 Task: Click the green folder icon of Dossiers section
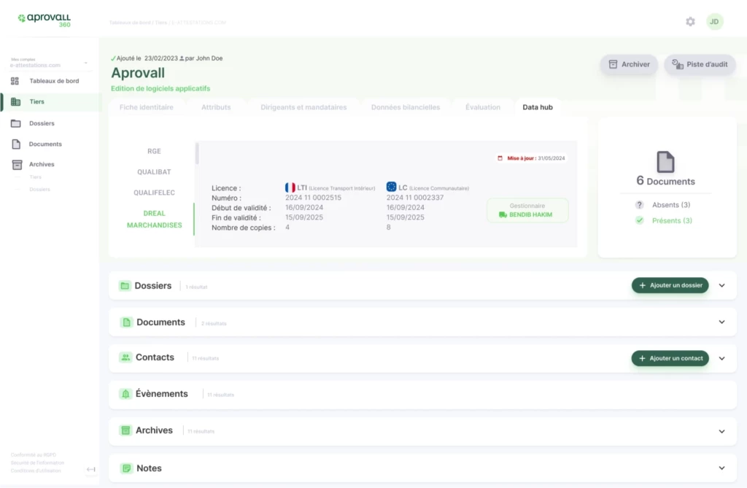125,286
